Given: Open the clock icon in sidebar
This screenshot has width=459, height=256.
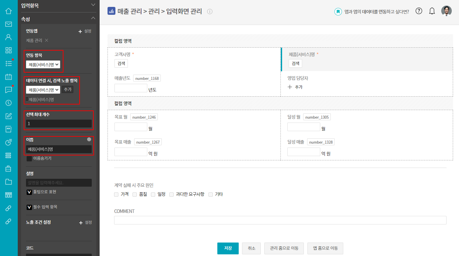Looking at the screenshot, I should [9, 103].
